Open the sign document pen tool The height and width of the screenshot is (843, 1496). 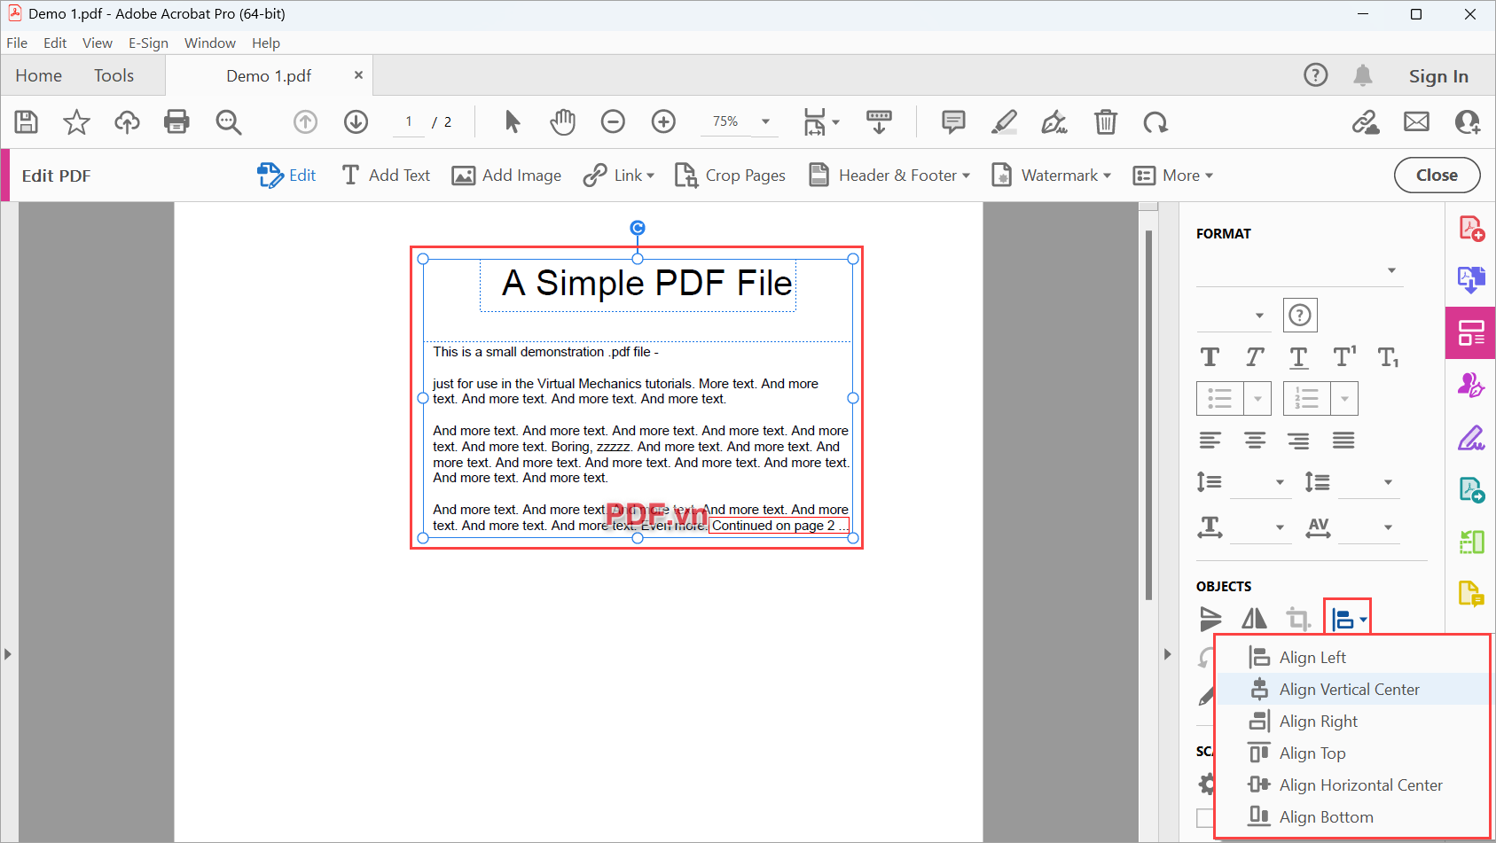pos(1054,121)
